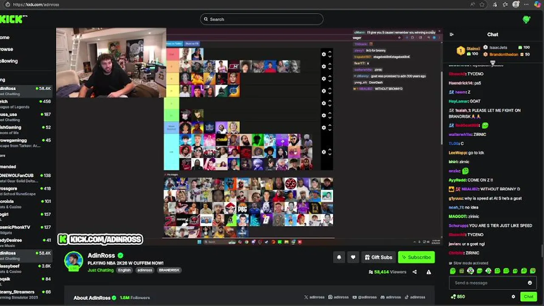This screenshot has width=544, height=306.
Task: Open the @adinross YouTube link
Action: (x=365, y=297)
